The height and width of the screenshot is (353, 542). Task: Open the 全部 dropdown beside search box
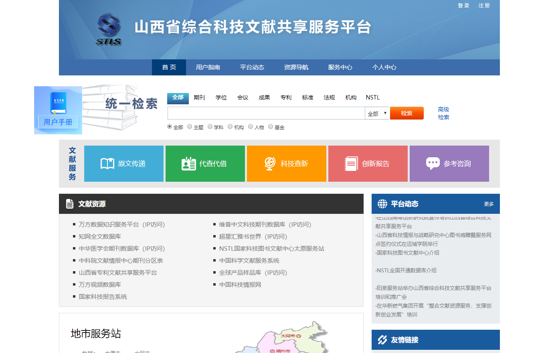377,114
